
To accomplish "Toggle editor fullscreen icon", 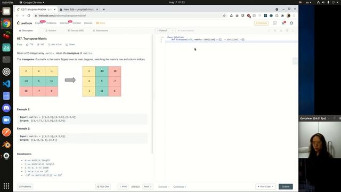I will pyautogui.click(x=293, y=31).
